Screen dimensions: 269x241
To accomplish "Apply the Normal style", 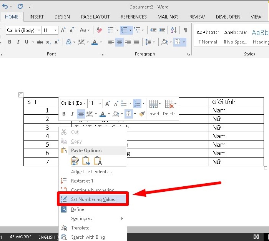I will 208,37.
